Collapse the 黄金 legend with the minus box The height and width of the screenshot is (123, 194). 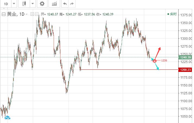click(4, 14)
